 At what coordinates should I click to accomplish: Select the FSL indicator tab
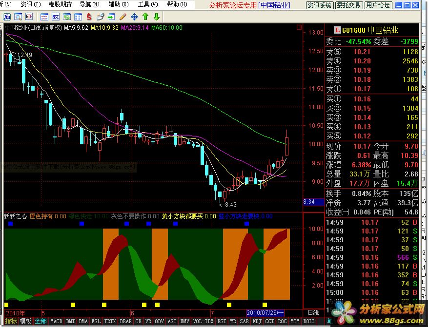tap(96, 321)
